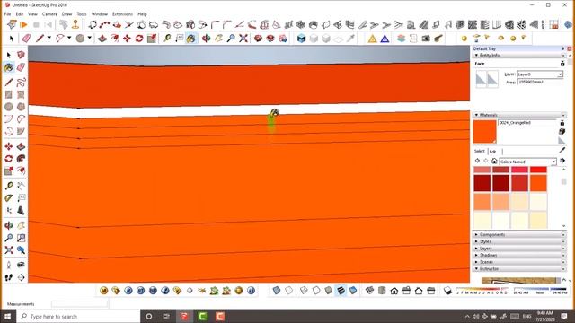Choose the Zoom Window tool
575x323 pixels.
click(21, 238)
